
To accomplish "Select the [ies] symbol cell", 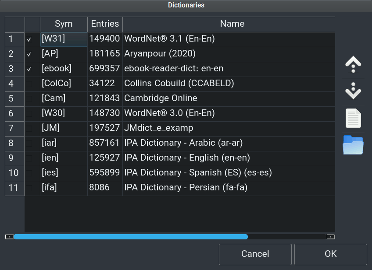I will (64, 173).
